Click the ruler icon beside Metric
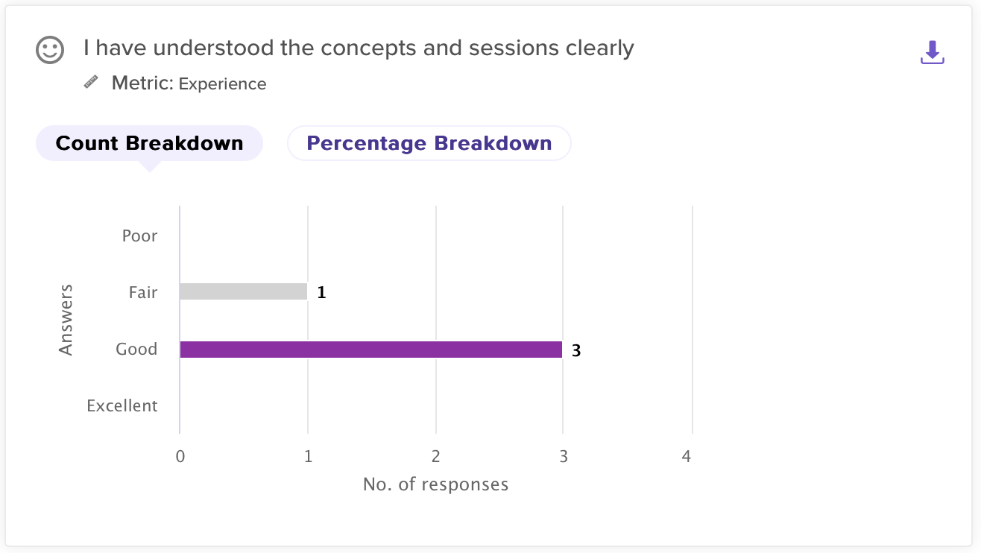The height and width of the screenshot is (553, 981). click(x=91, y=83)
